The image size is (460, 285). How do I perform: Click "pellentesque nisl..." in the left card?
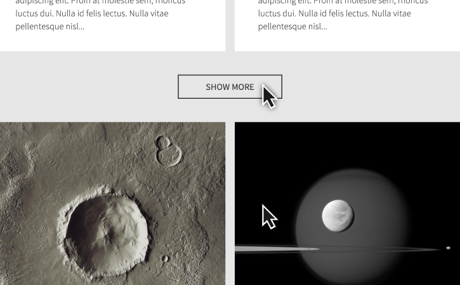click(x=50, y=27)
